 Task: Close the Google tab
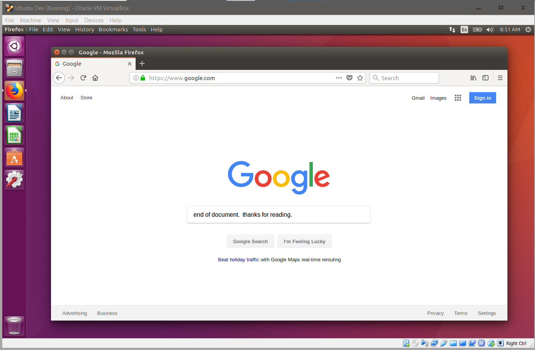(130, 64)
